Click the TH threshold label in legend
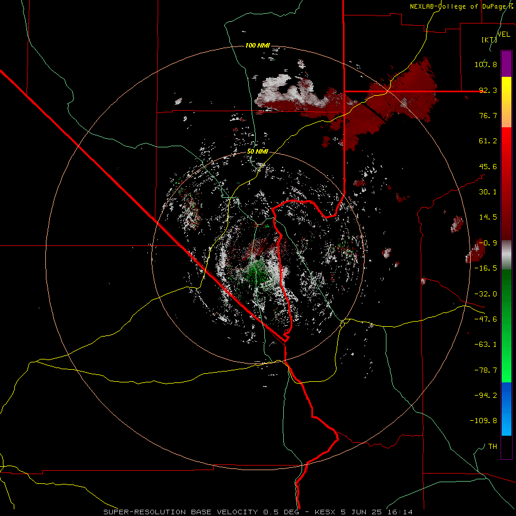Image resolution: width=516 pixels, height=516 pixels. coord(492,447)
